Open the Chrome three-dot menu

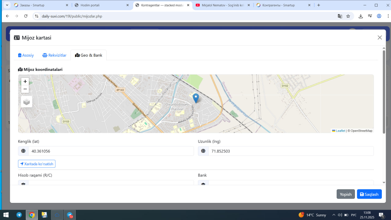tap(387, 16)
